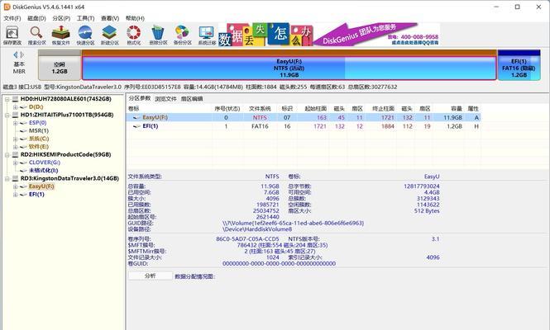550x330 pixels.
Task: Click the 文件系统 column header
Action: (x=260, y=109)
